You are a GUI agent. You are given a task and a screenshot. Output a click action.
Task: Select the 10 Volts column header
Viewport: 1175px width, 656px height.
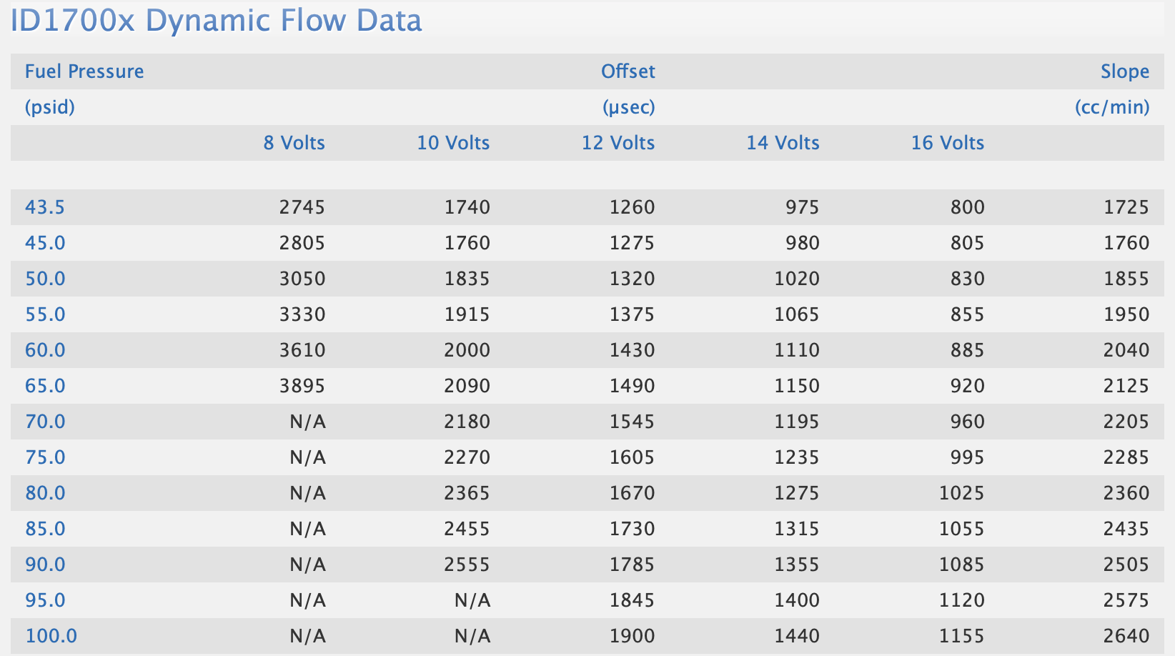(x=453, y=143)
